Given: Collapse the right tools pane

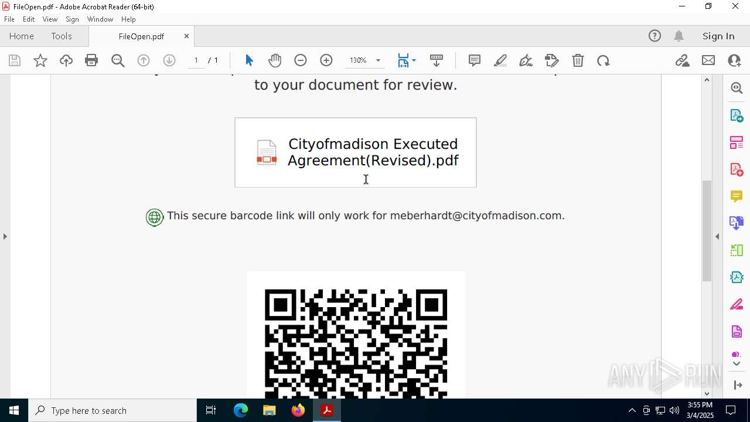Looking at the screenshot, I should coord(737,385).
